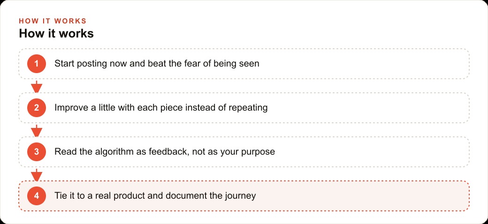
Task: Click the red 'HOW IT WORKS' eyebrow label
Action: [x=53, y=21]
